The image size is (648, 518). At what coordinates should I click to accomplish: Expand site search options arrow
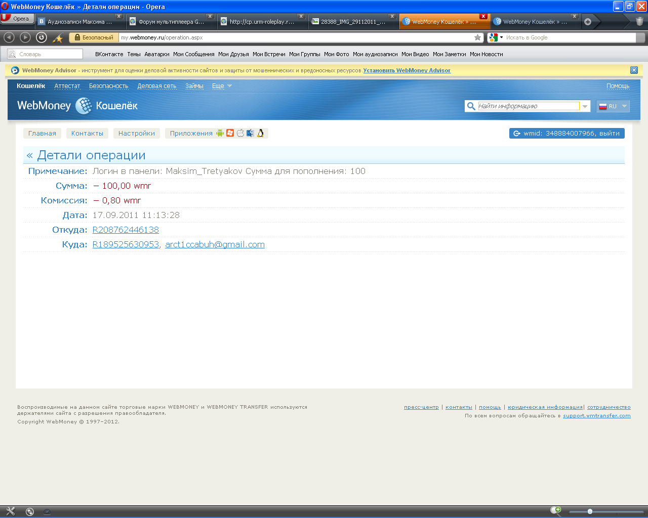point(585,106)
